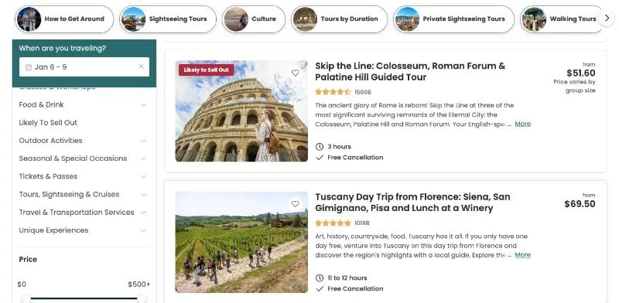
Task: Read More of the Colosseum tour description
Action: 523,124
